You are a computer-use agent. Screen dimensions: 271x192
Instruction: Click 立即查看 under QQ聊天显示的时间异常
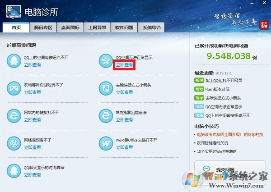pos(33,175)
